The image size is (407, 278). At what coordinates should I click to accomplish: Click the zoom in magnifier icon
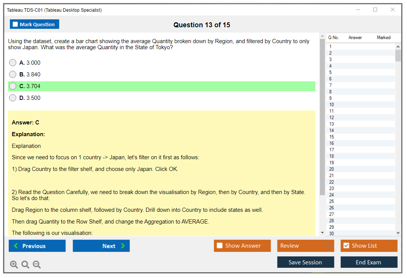click(14, 265)
